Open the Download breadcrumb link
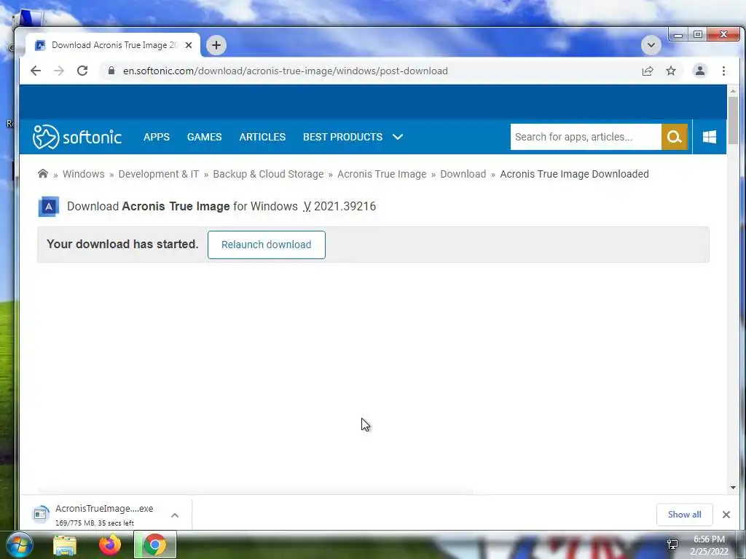Screen dimensions: 746x559 tap(463, 174)
